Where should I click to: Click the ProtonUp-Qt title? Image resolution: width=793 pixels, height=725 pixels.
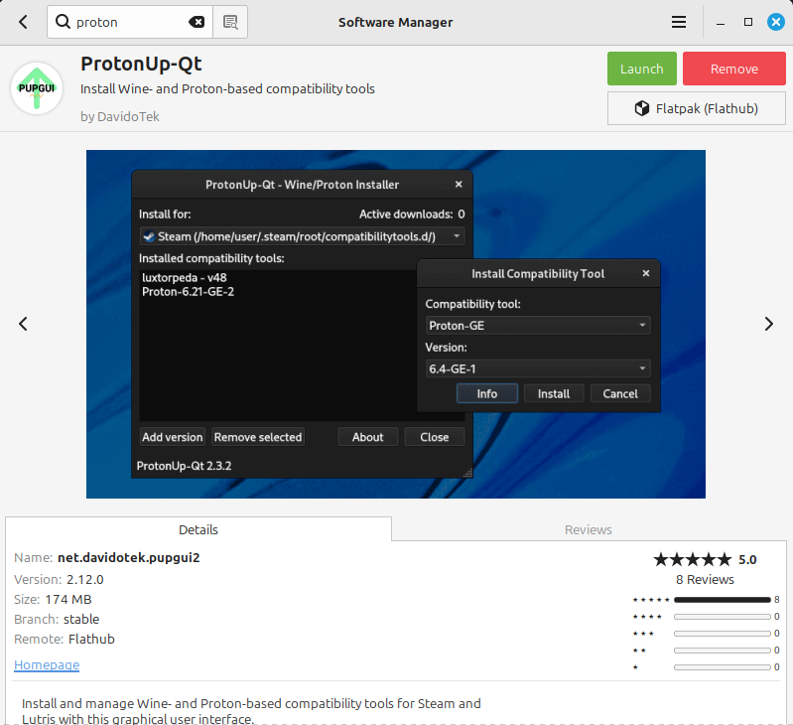tap(141, 64)
